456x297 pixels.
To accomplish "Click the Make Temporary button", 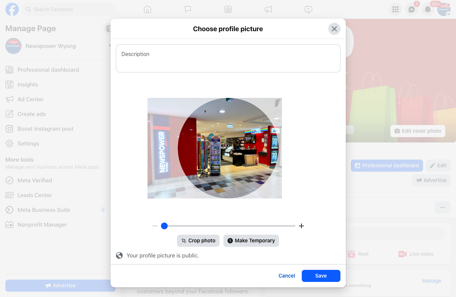I will click(x=251, y=241).
